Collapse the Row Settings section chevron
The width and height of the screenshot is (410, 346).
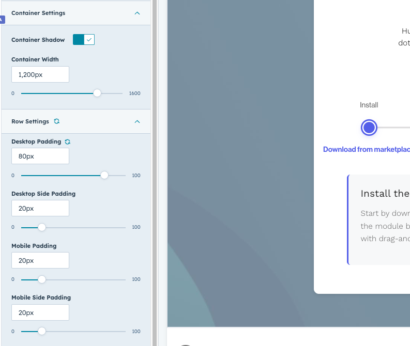click(x=137, y=122)
